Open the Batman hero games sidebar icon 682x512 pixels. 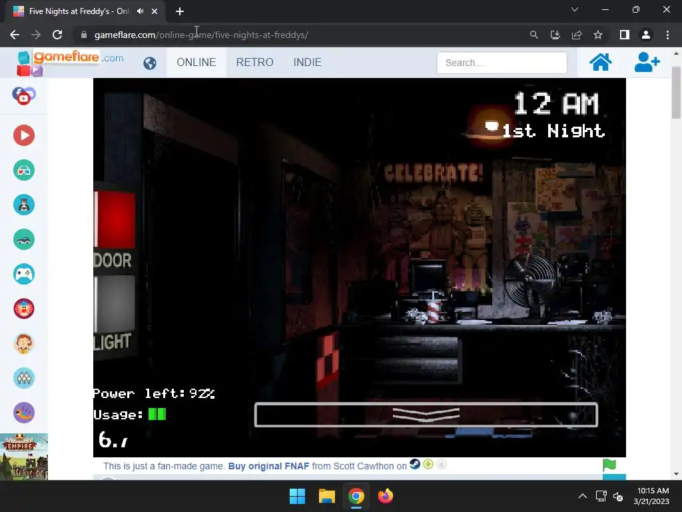tap(24, 205)
